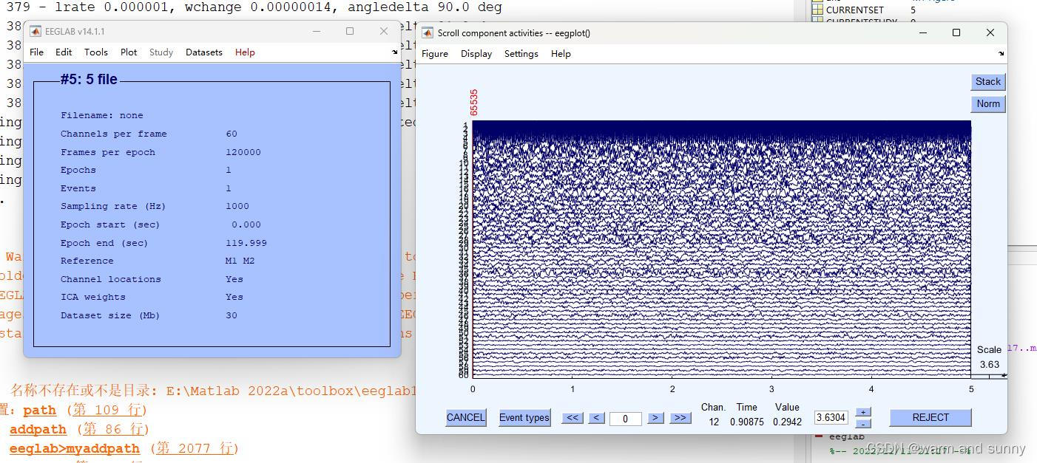Screen dimensions: 1037x463
Task: Click the 'eeglab' command history entry
Action: [846, 436]
